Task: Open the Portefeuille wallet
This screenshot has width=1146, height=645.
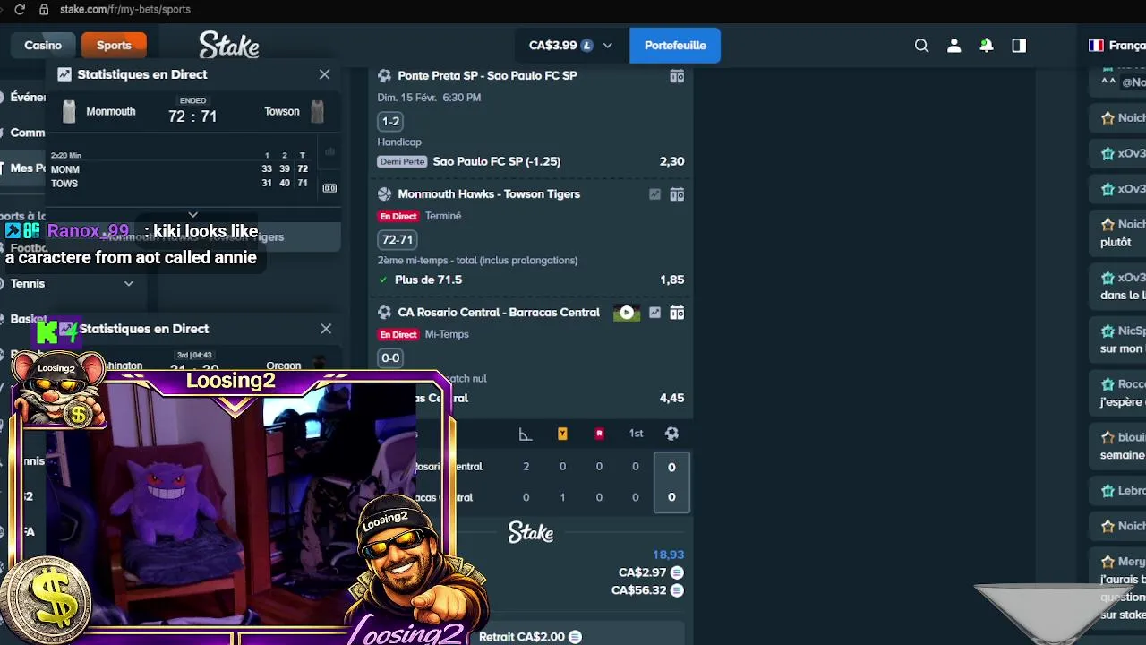Action: point(675,45)
